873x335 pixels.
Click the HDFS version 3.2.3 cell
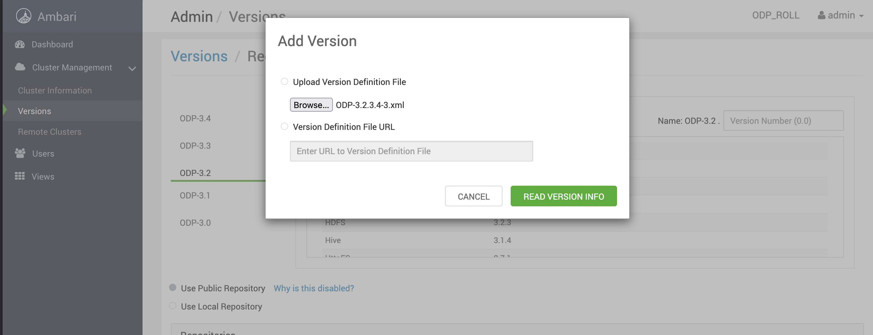[502, 222]
